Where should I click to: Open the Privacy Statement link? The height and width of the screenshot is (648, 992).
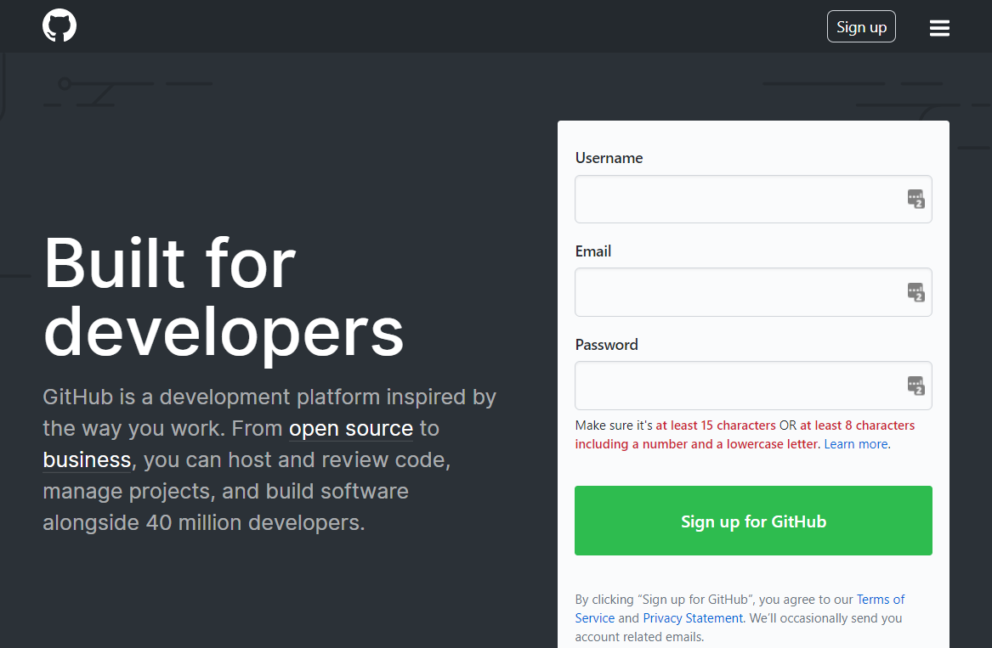pyautogui.click(x=693, y=618)
